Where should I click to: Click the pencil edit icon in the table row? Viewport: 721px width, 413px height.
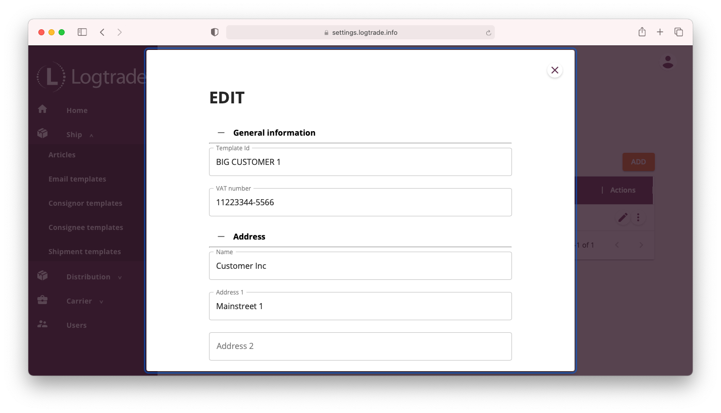coord(623,217)
